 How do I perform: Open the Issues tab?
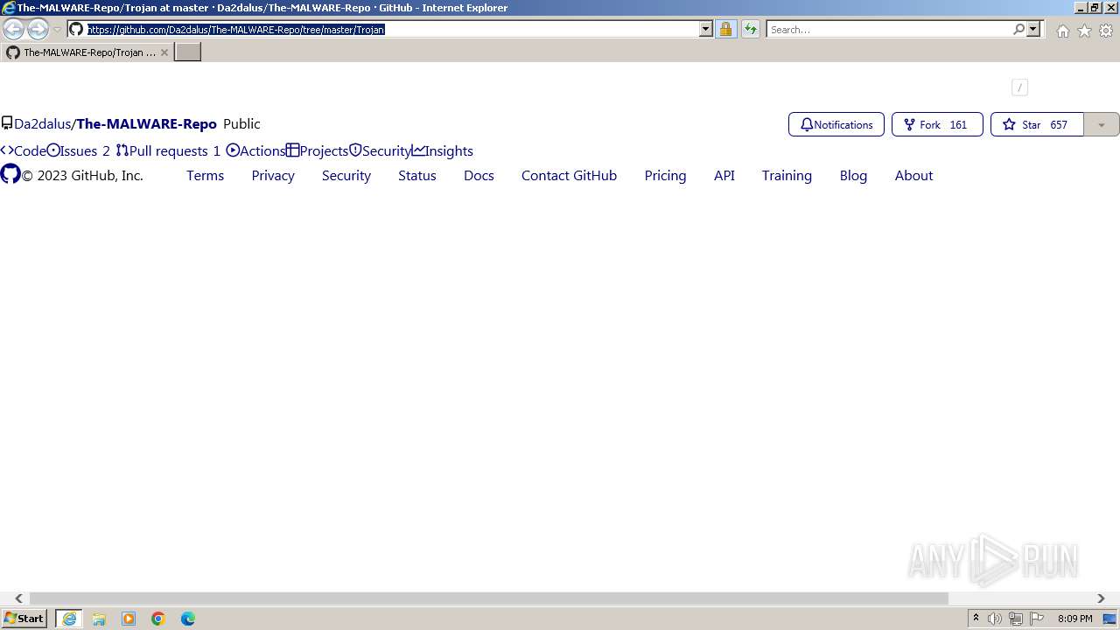(x=79, y=150)
